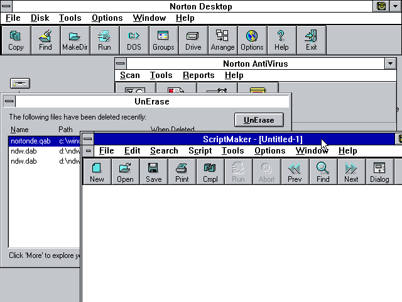Click the Drive toolbar icon
This screenshot has height=302, width=402.
click(x=193, y=40)
